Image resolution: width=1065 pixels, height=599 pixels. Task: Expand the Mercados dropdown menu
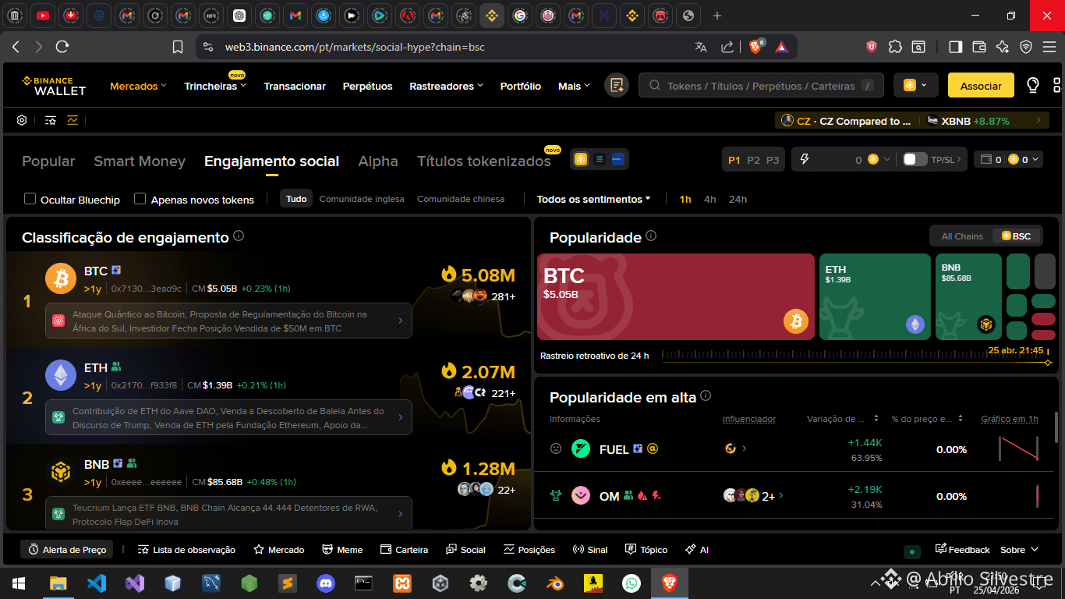pos(138,86)
